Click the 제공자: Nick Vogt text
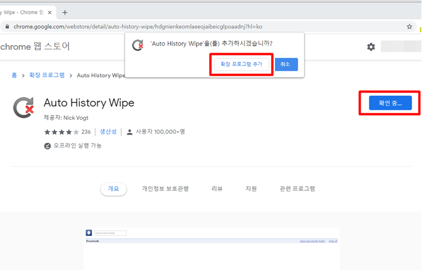This screenshot has width=422, height=270. point(66,118)
